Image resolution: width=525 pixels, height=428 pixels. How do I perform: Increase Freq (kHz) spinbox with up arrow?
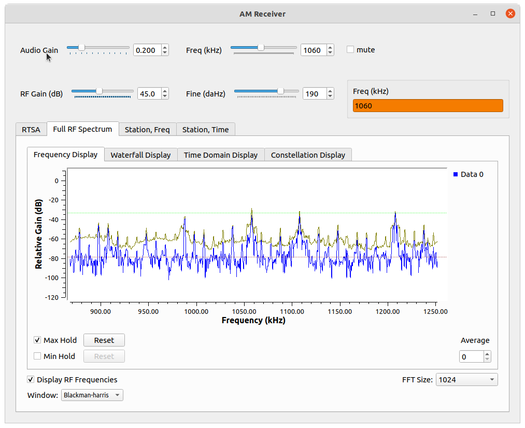click(330, 48)
